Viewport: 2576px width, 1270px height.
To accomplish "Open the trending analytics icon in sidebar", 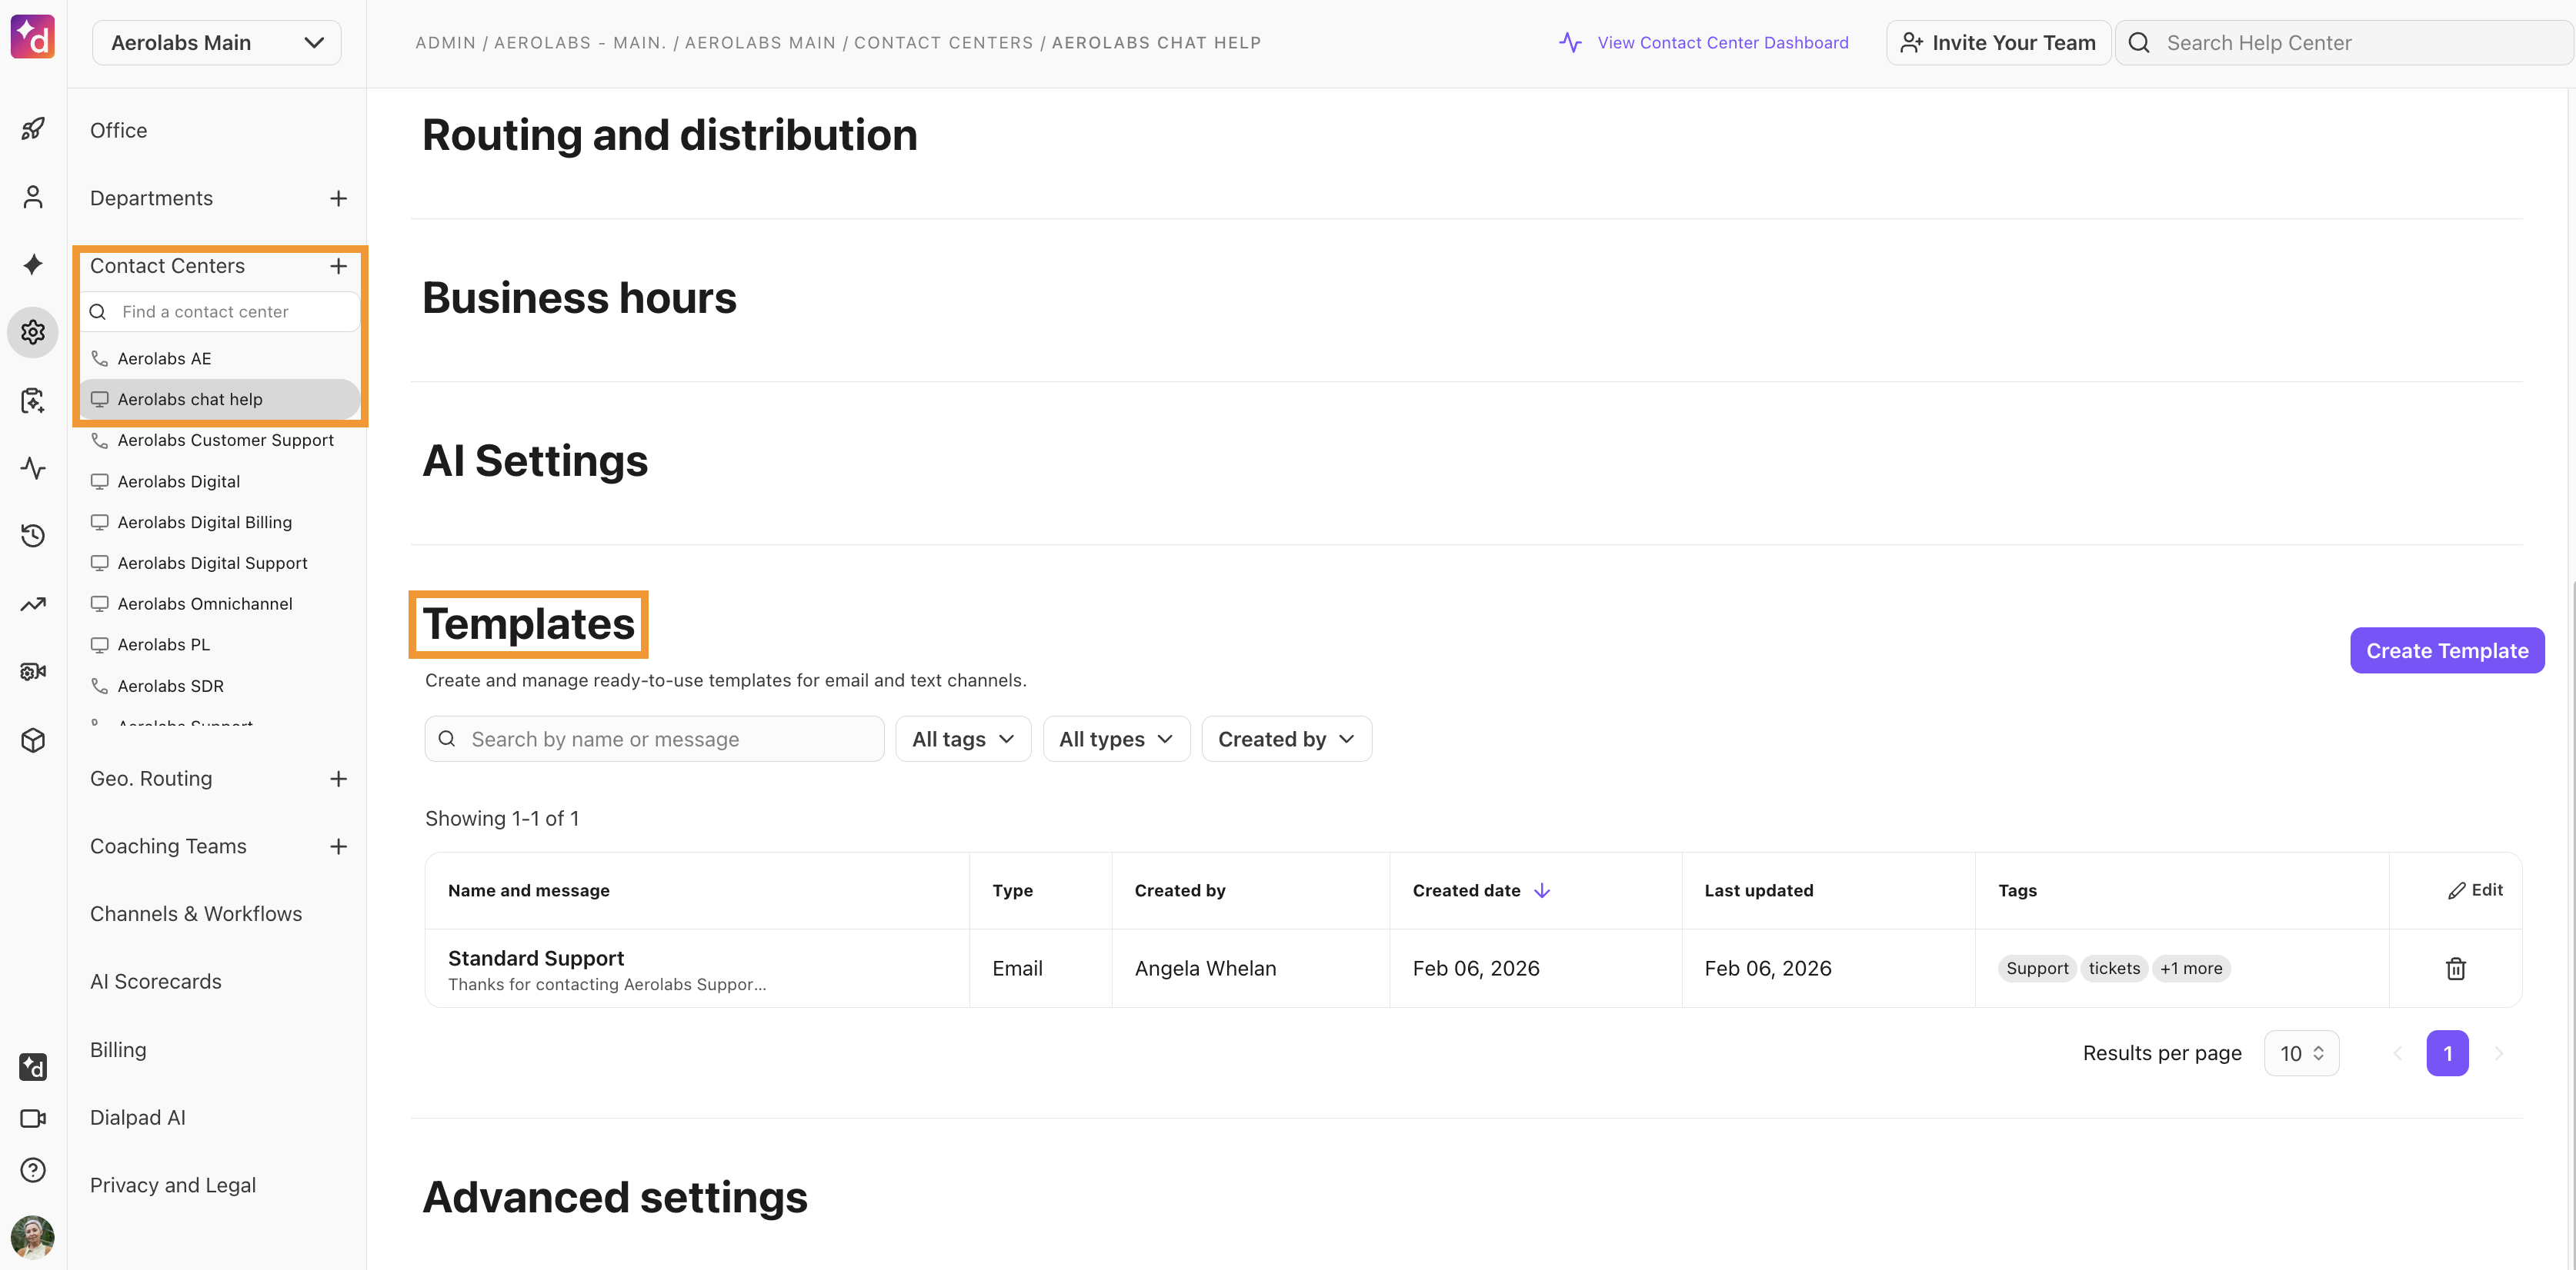I will [x=33, y=603].
